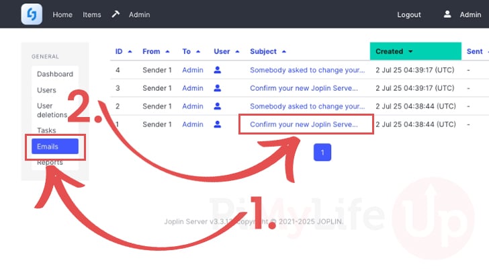The image size is (489, 269).
Task: Sort the table by To column
Action: pos(191,52)
